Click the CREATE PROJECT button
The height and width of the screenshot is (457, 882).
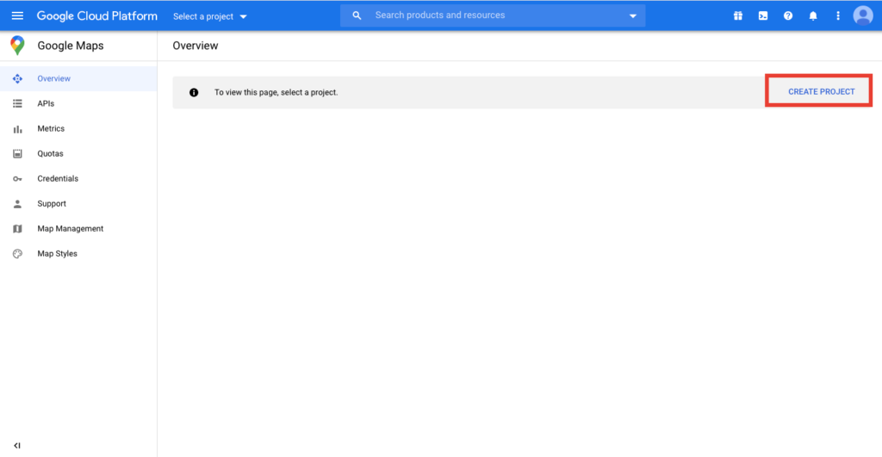pos(821,91)
